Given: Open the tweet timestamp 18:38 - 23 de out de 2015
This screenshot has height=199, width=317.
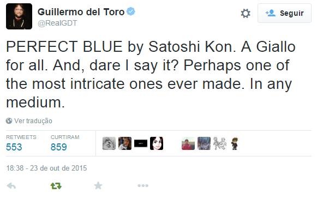Looking at the screenshot, I should (46, 168).
